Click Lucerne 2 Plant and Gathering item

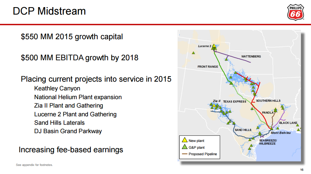point(75,114)
